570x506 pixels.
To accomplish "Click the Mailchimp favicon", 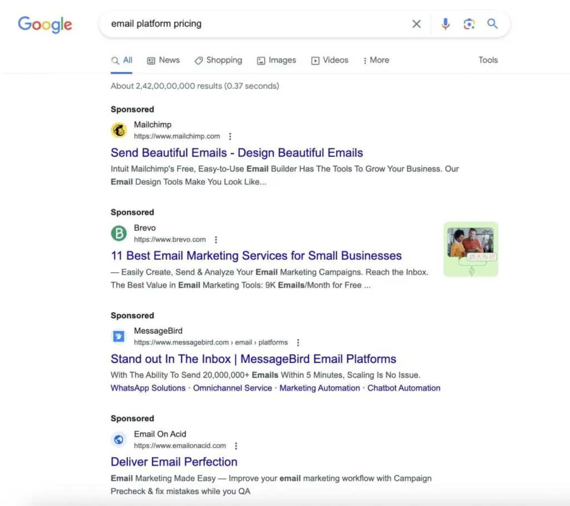I will [x=119, y=130].
